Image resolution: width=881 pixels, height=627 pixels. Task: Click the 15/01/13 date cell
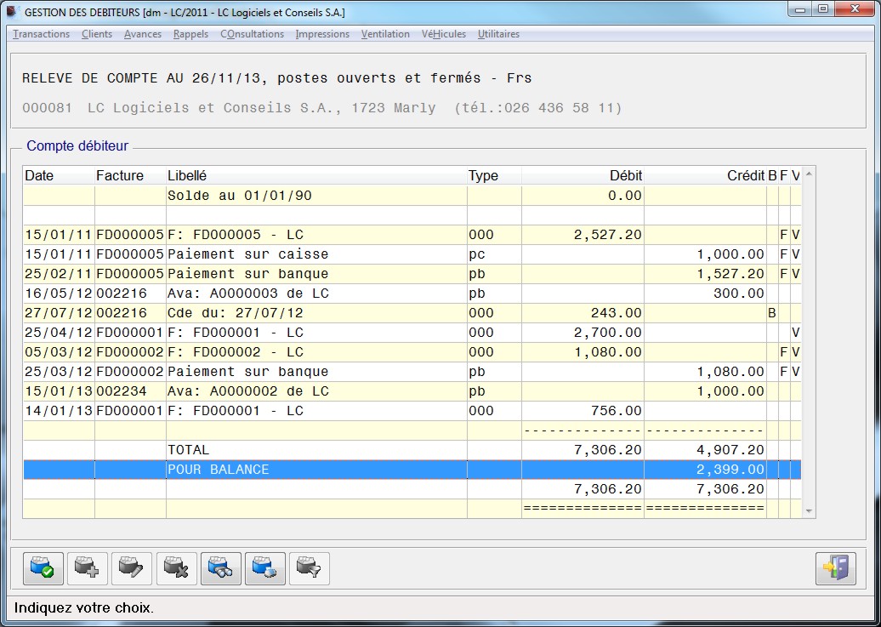tap(59, 391)
